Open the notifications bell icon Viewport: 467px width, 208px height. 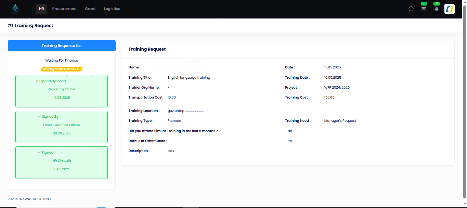tap(437, 9)
